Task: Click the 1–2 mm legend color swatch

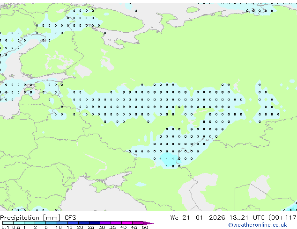Action: point(30,223)
